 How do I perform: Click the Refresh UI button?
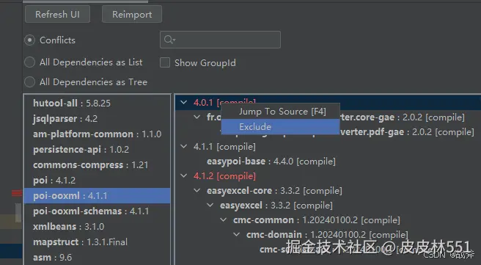(57, 14)
